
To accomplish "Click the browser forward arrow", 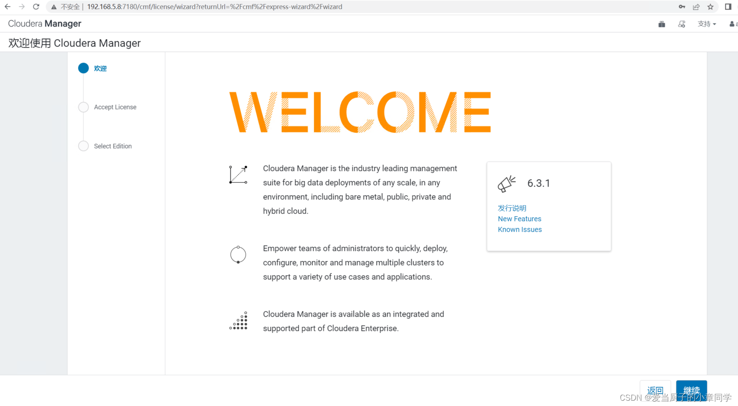I will (22, 7).
